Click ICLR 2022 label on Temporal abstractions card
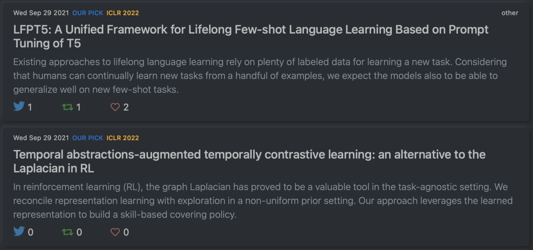Image resolution: width=533 pixels, height=250 pixels. pos(122,138)
